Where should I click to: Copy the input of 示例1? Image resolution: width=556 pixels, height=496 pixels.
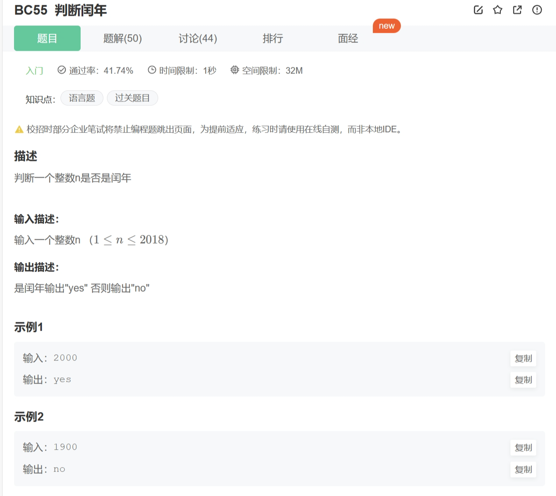523,358
